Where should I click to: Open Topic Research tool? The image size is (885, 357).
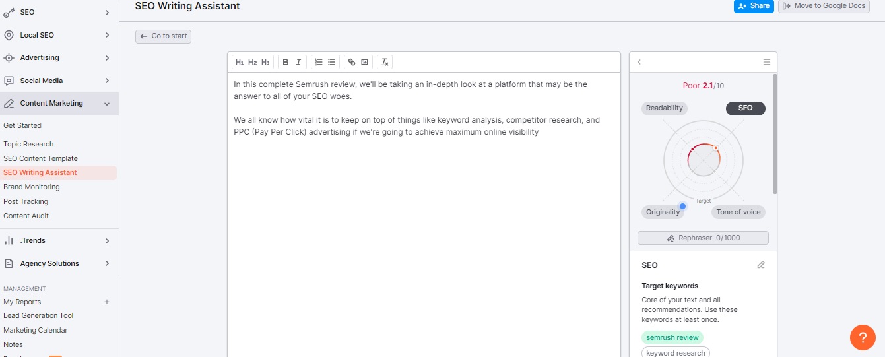[28, 144]
